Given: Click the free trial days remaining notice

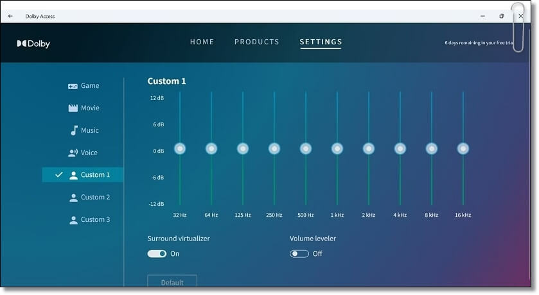Looking at the screenshot, I should pos(479,43).
